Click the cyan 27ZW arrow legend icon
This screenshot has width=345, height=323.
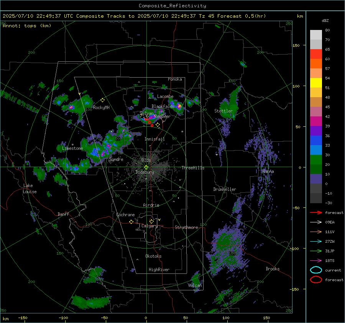316,242
